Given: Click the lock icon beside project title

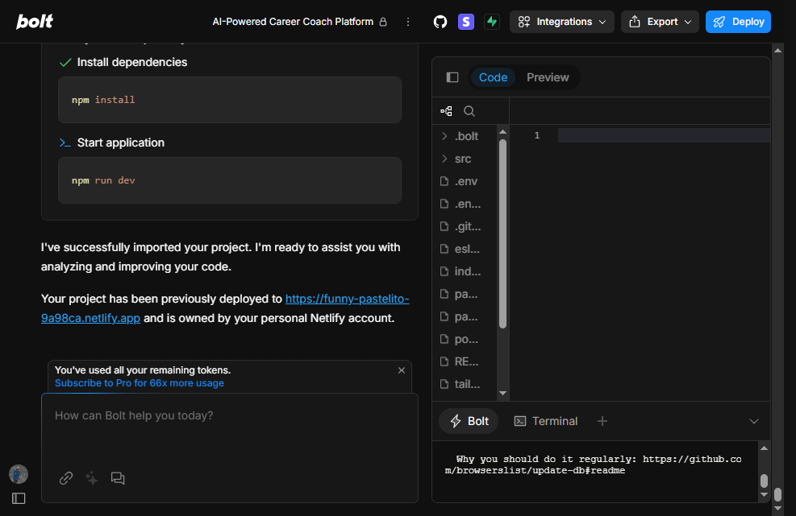Looking at the screenshot, I should (x=383, y=22).
